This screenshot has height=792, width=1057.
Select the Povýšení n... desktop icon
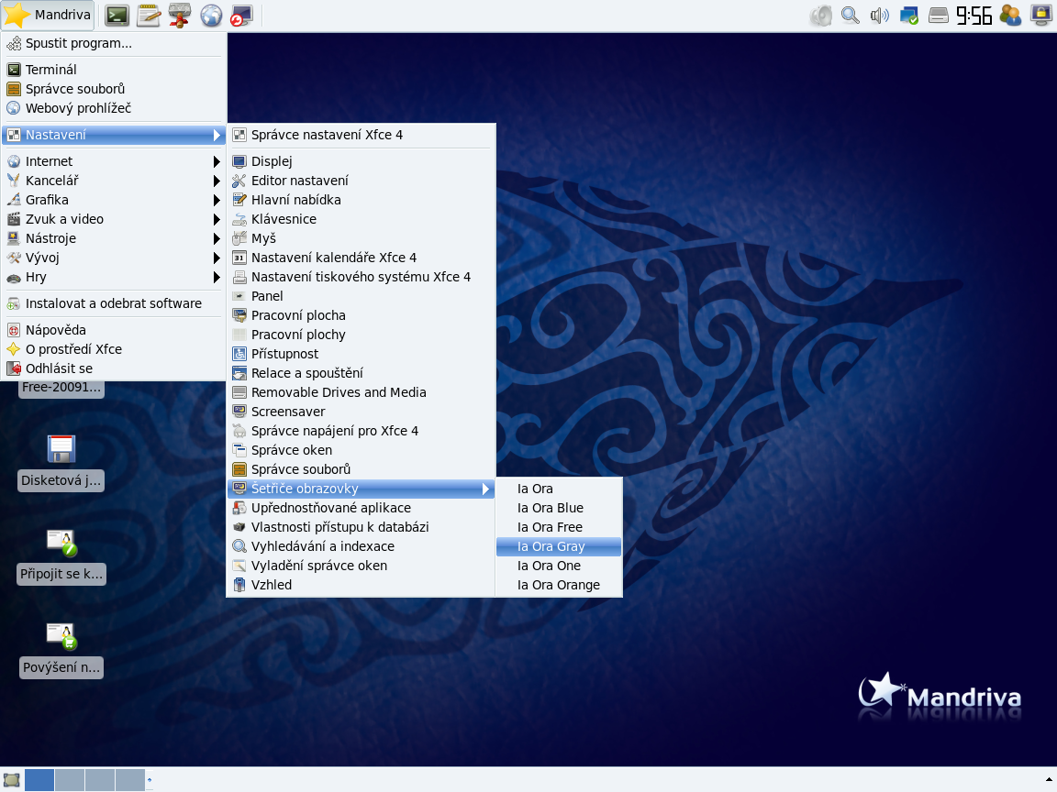[61, 650]
